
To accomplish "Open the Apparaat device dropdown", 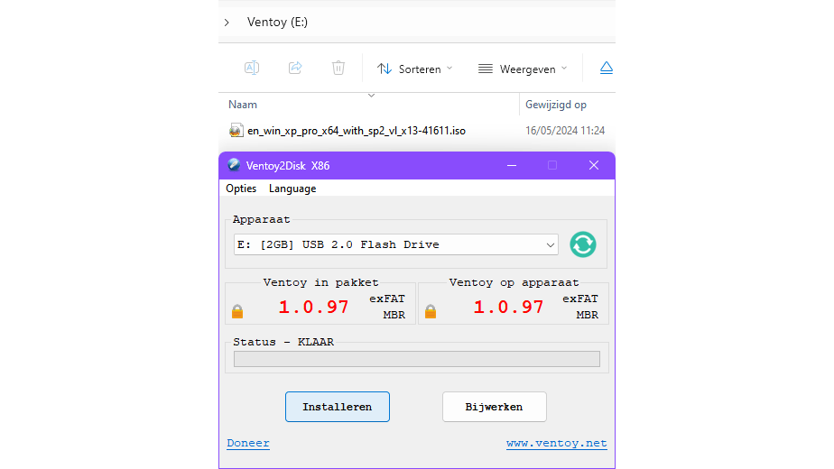I will [x=396, y=244].
